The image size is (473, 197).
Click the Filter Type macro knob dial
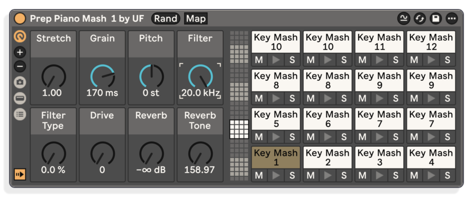53,153
